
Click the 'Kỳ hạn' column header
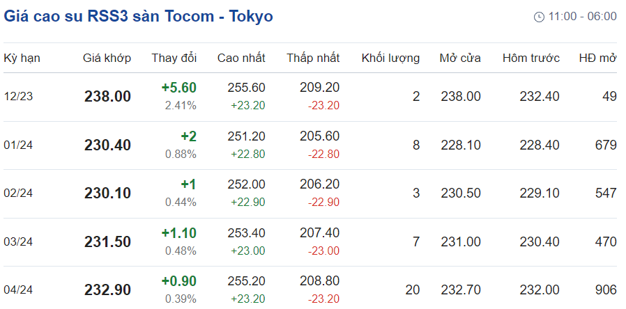click(22, 58)
